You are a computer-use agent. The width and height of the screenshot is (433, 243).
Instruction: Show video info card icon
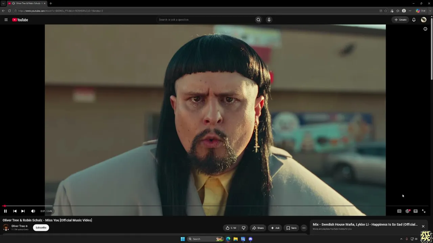click(425, 29)
